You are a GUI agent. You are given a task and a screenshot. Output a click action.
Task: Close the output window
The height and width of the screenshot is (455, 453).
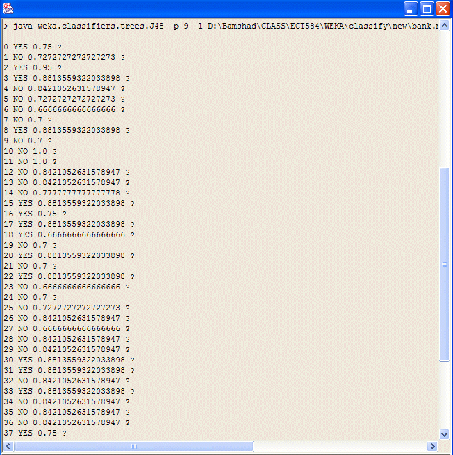[443, 9]
